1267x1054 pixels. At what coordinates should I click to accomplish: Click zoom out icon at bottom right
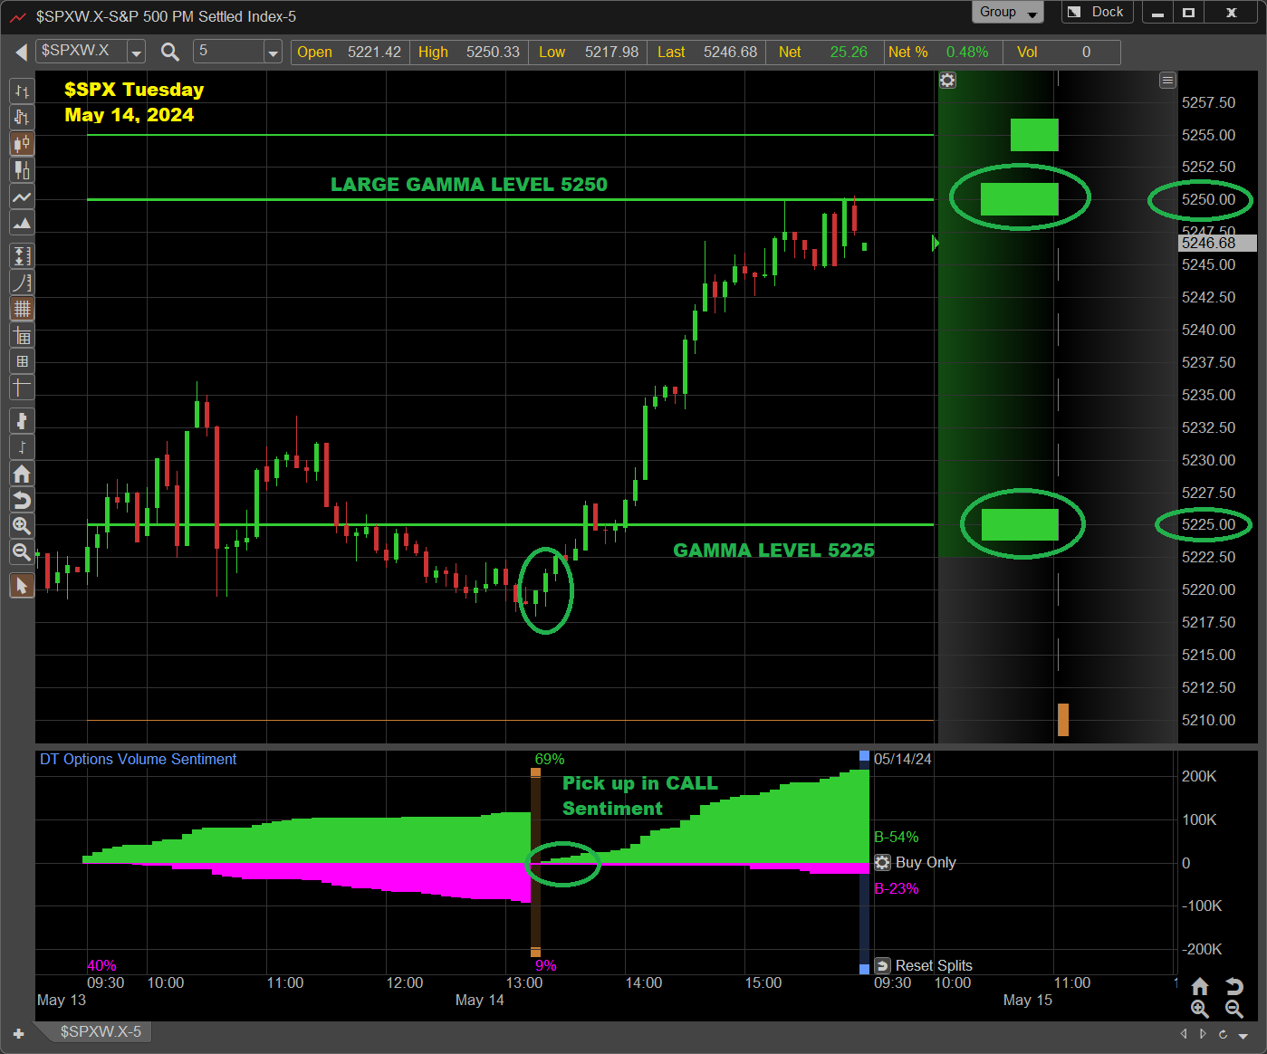tap(1233, 1009)
